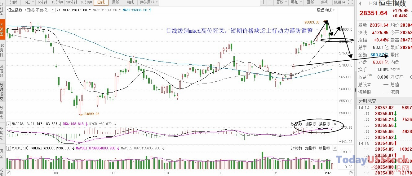Open the 复权 dropdown
This screenshot has width=412, height=176.
[281, 2]
